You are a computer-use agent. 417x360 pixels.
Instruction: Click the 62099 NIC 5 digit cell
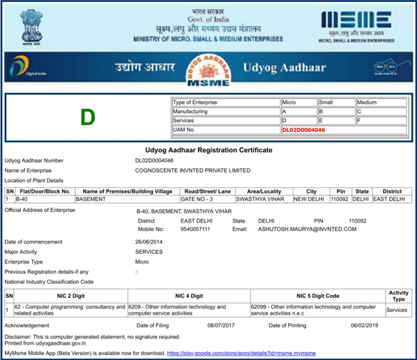click(x=318, y=310)
